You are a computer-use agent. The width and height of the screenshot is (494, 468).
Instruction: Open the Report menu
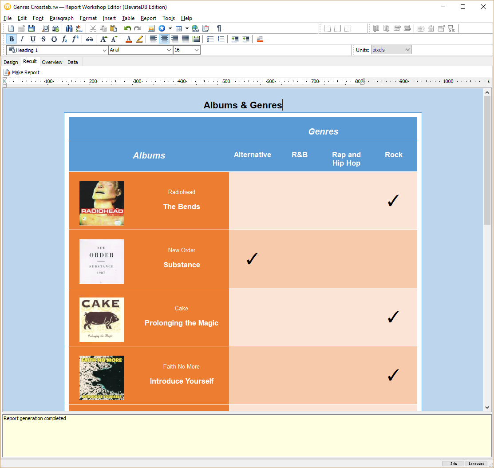click(x=148, y=18)
